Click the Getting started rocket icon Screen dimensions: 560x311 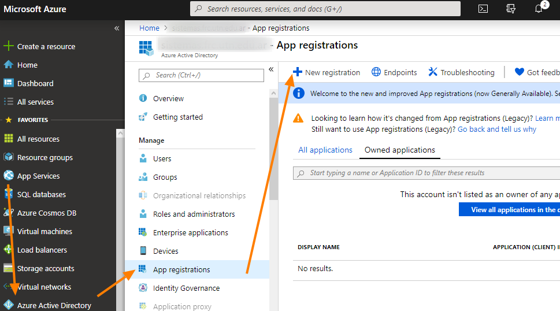coord(143,117)
